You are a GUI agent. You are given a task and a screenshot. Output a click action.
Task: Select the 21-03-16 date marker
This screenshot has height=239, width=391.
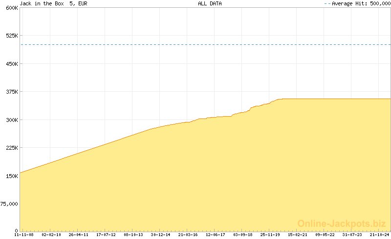tap(188, 235)
